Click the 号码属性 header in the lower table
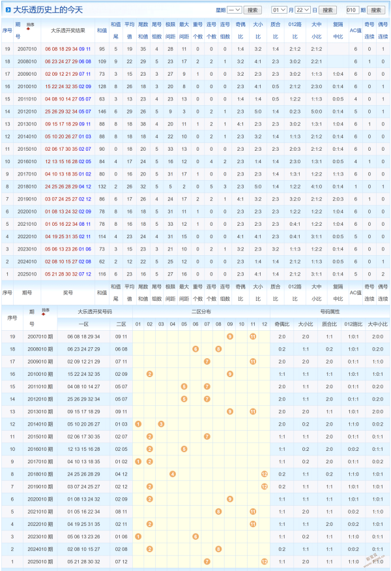This screenshot has width=391, height=571. coord(330,312)
